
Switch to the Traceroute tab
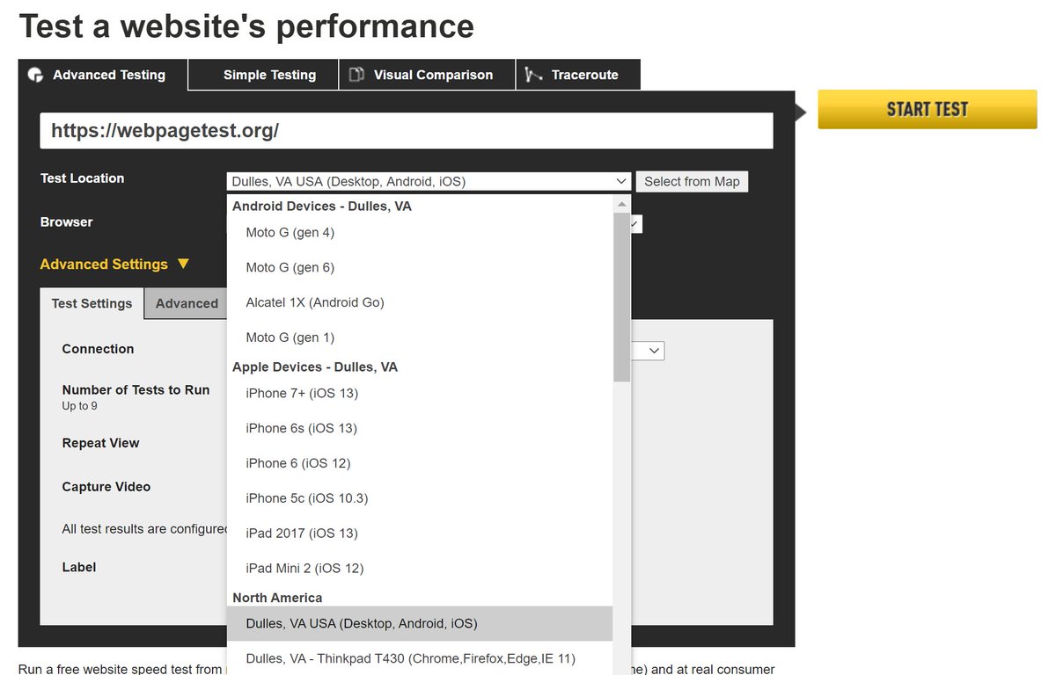coord(578,75)
